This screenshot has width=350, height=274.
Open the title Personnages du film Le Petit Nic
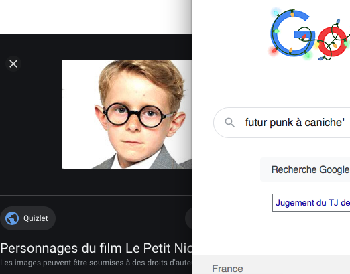tap(96, 248)
